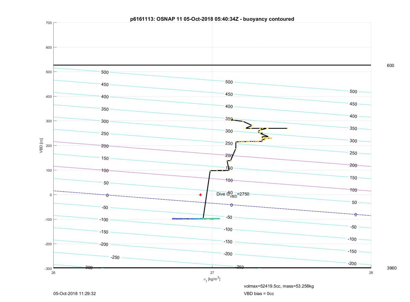This screenshot has height=302, width=410.
Task: Select y-axis tick label '-100'
Action: [x=47, y=219]
